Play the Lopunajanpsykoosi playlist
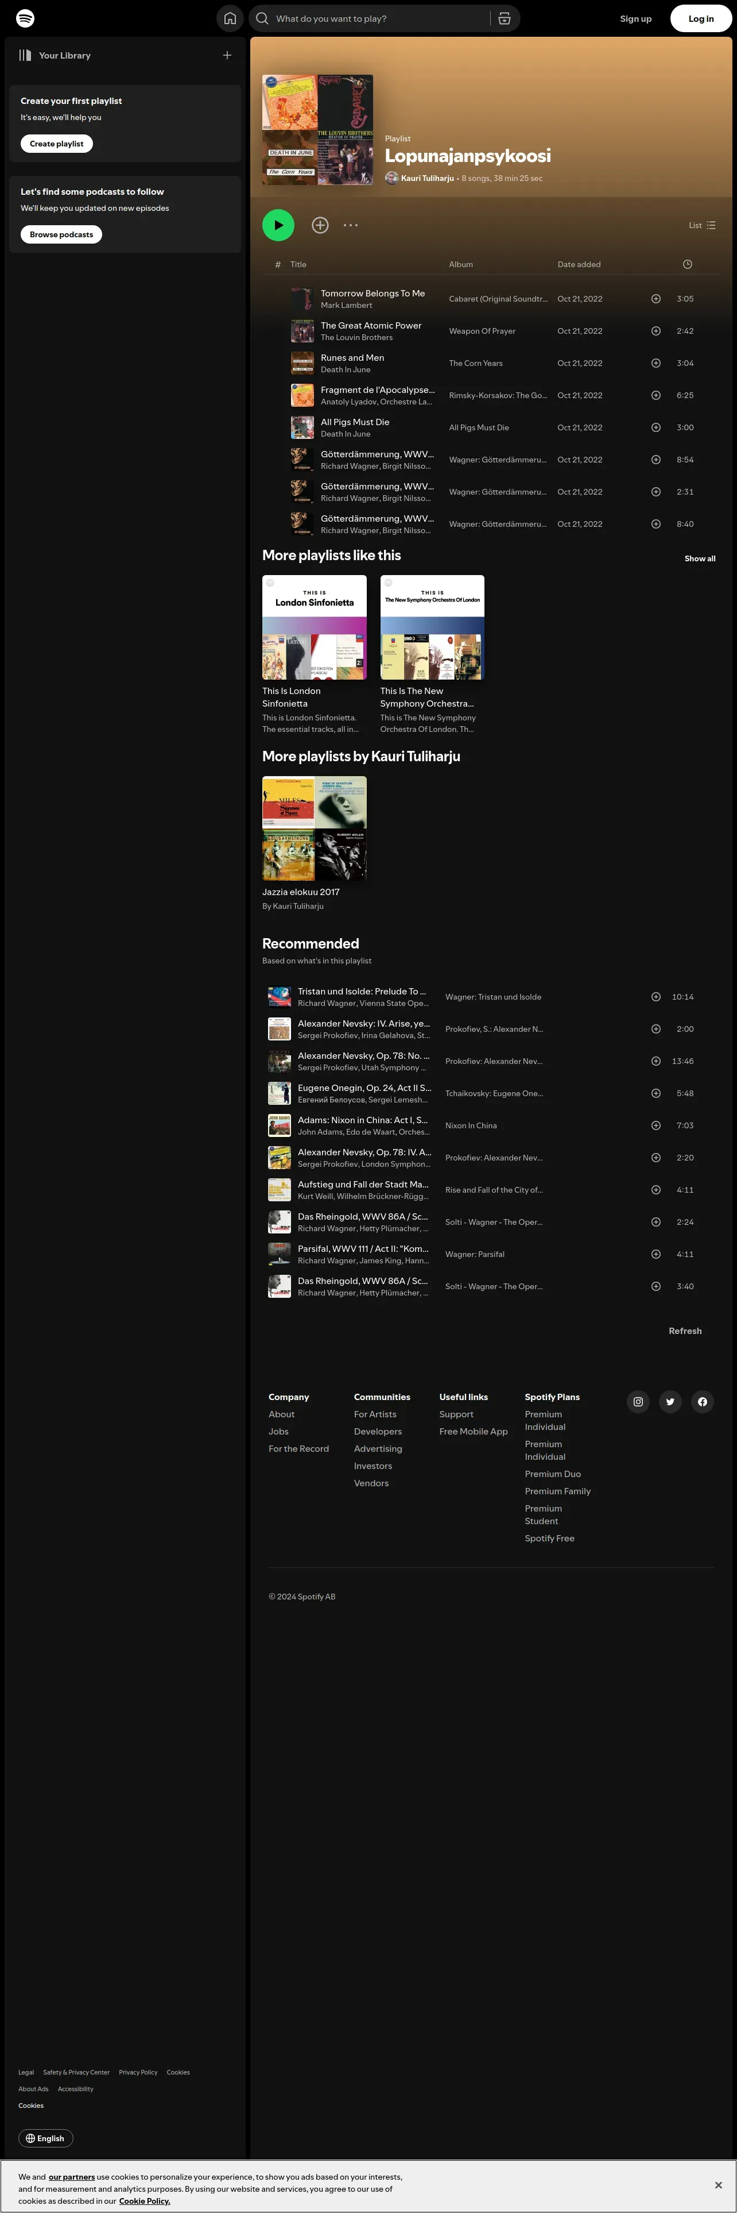The width and height of the screenshot is (737, 2213). pyautogui.click(x=278, y=225)
